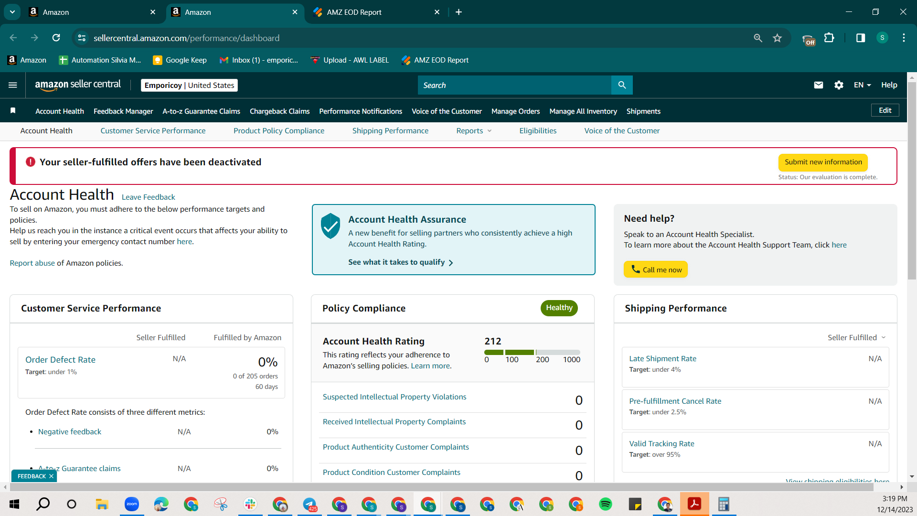Open the Customer Service Performance sub-tab
This screenshot has height=516, width=917.
pos(153,131)
